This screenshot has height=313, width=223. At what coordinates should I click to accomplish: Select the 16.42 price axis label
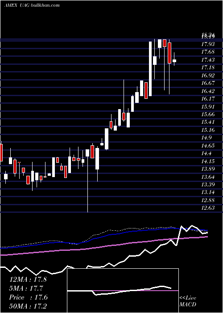pyautogui.click(x=208, y=91)
